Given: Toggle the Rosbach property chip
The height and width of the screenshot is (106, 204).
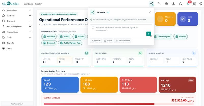Looking at the screenshot, I should [181, 37].
